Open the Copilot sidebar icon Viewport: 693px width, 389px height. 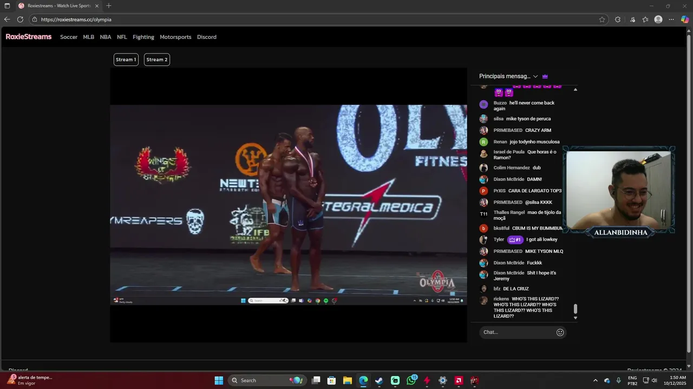coord(685,19)
